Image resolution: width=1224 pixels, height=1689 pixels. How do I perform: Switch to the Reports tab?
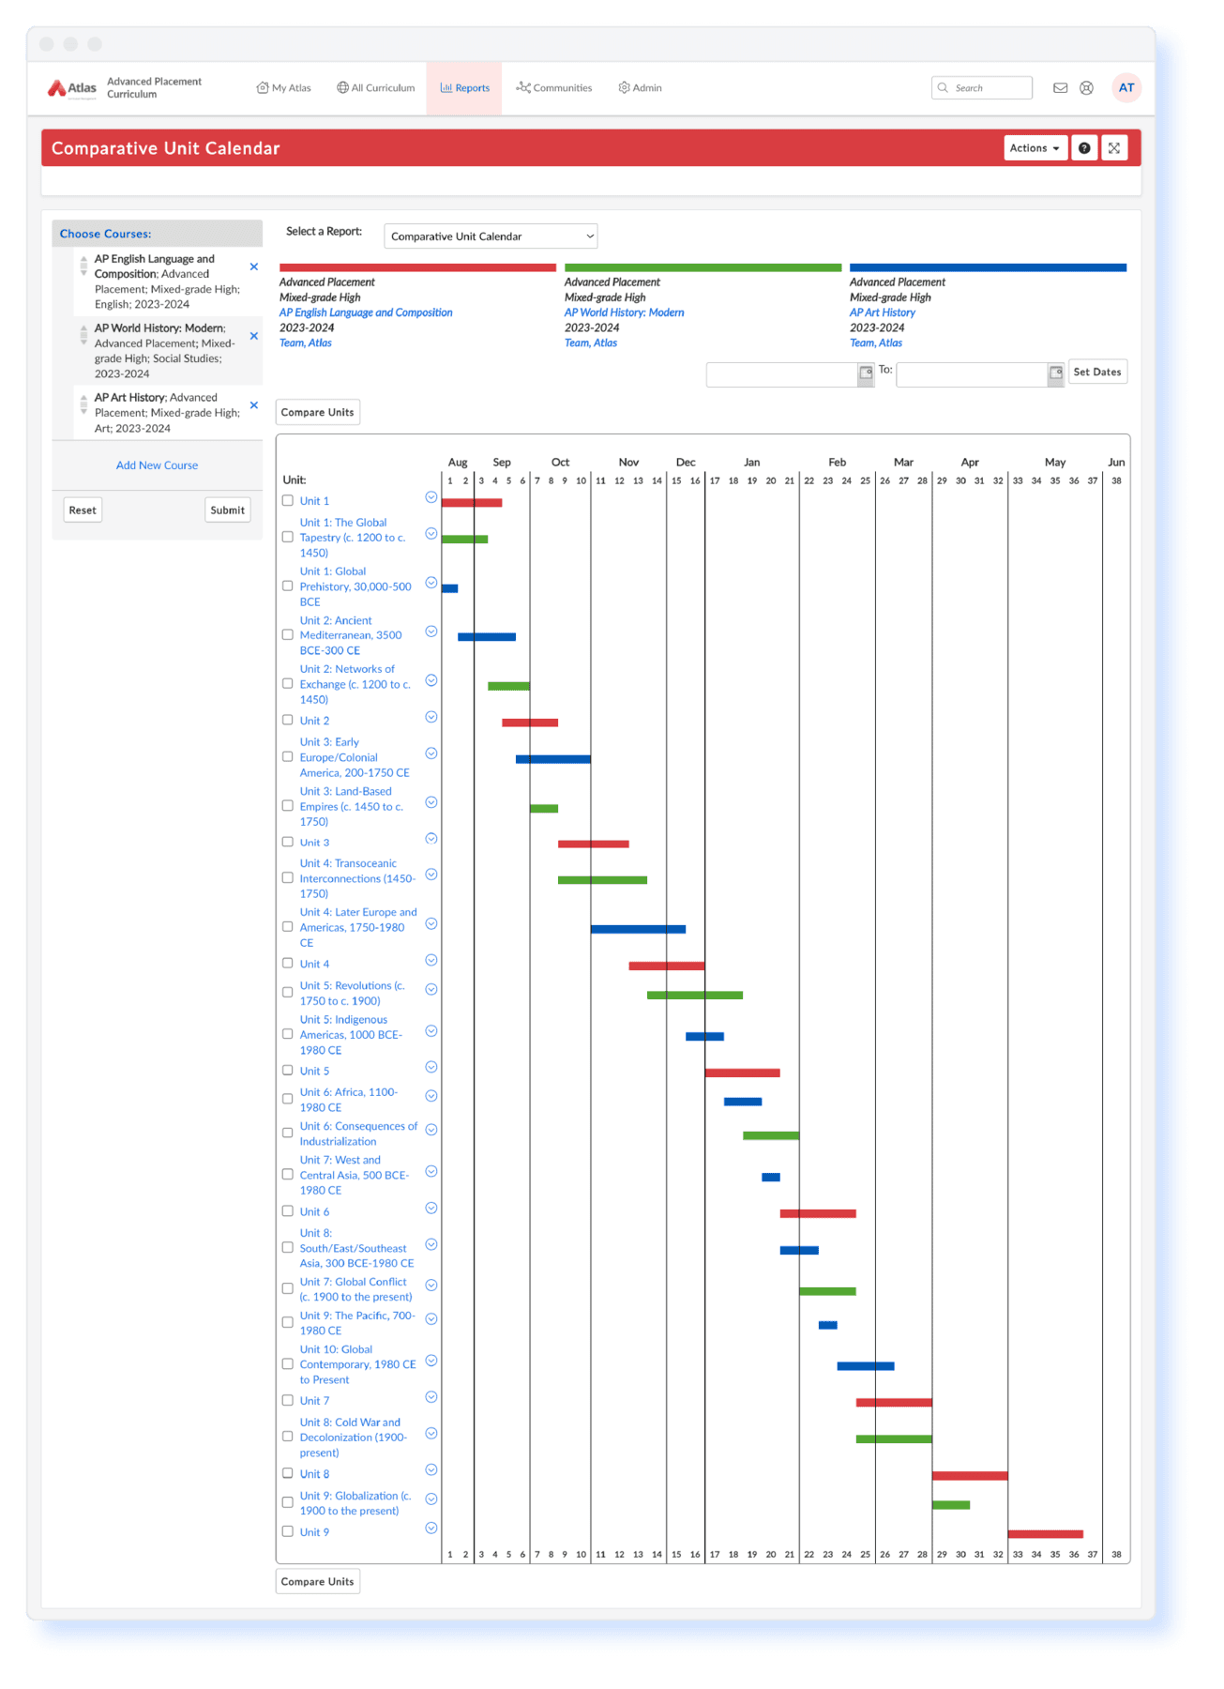coord(465,88)
